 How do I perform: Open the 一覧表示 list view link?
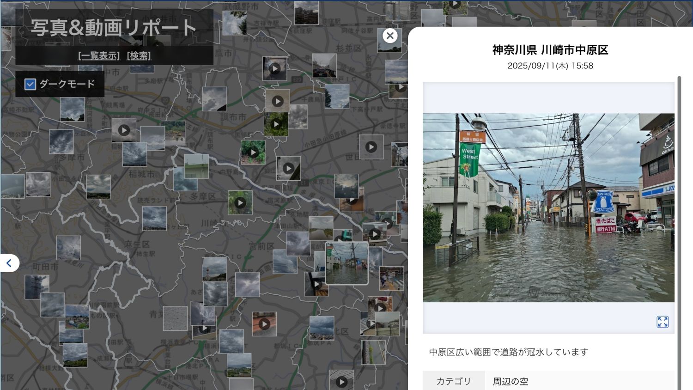[99, 56]
